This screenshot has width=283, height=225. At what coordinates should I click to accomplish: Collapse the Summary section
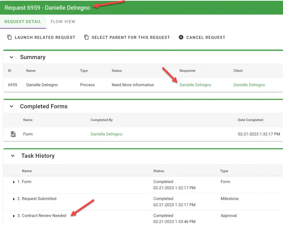point(11,57)
